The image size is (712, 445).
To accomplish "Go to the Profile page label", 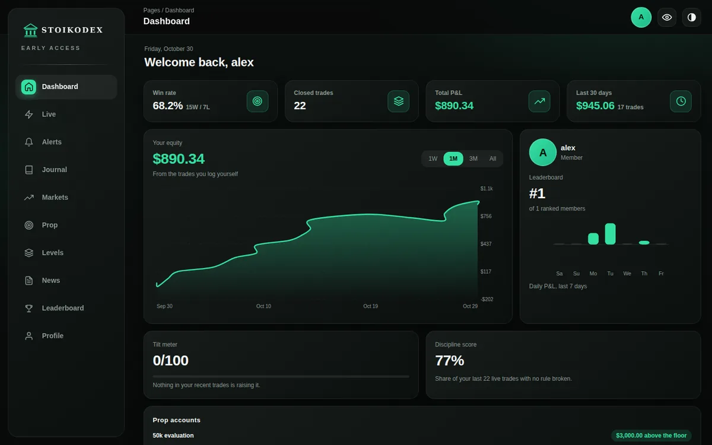I will click(53, 336).
